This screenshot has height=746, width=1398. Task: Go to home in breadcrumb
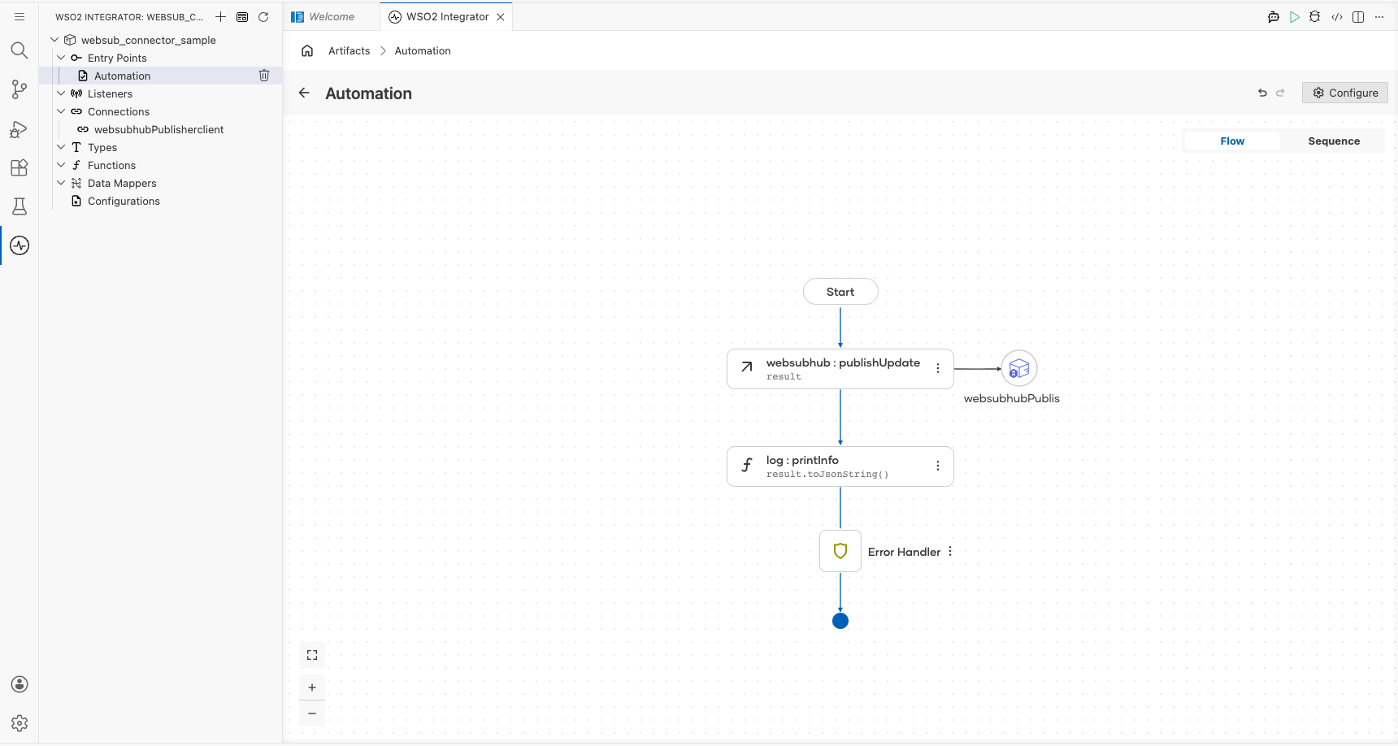[x=307, y=50]
